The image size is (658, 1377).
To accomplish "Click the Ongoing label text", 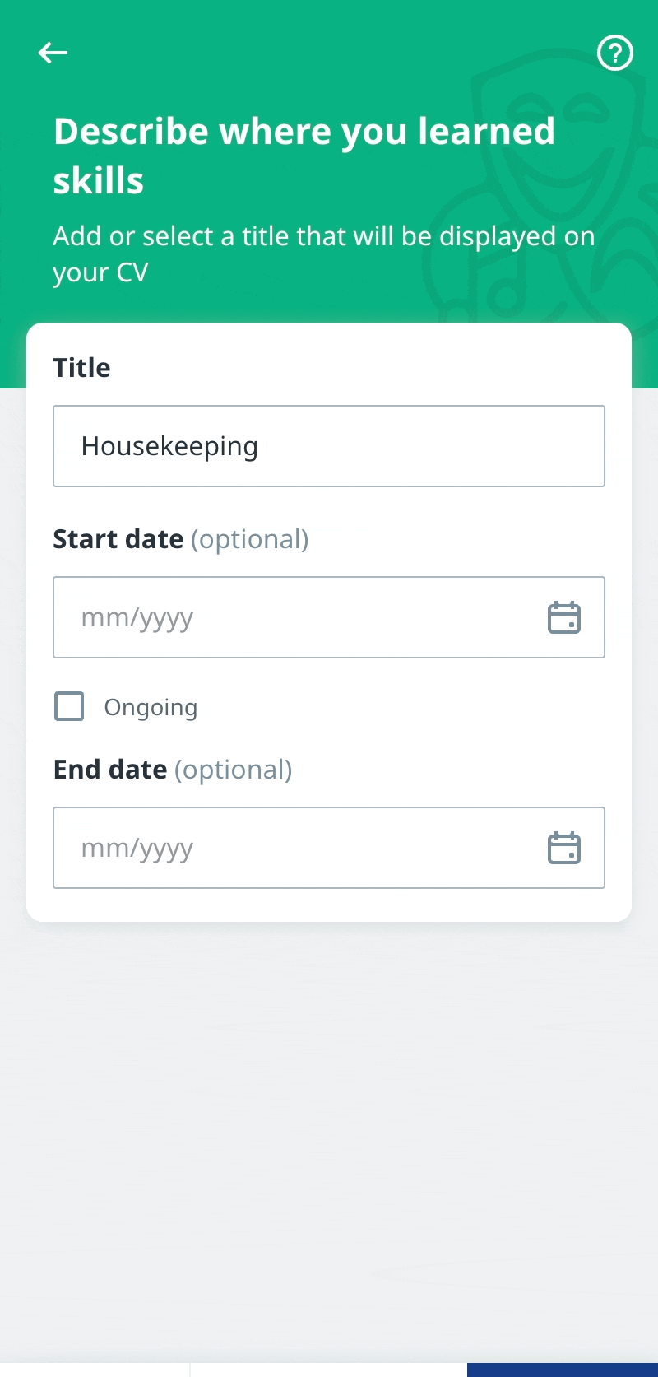I will point(151,708).
